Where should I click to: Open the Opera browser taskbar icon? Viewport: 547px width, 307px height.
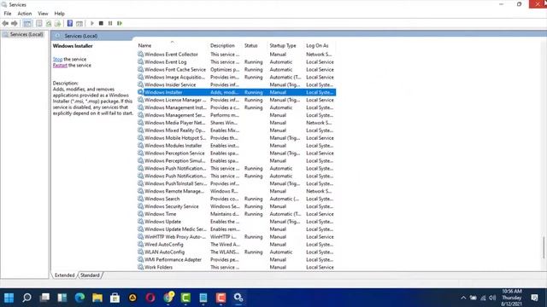(150, 298)
